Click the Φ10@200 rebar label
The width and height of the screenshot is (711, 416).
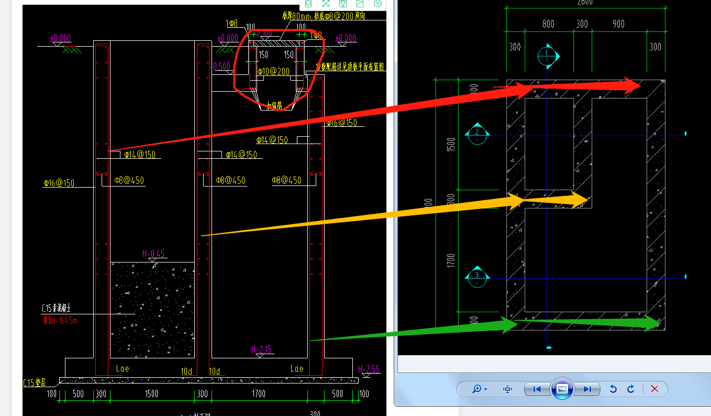[x=273, y=71]
